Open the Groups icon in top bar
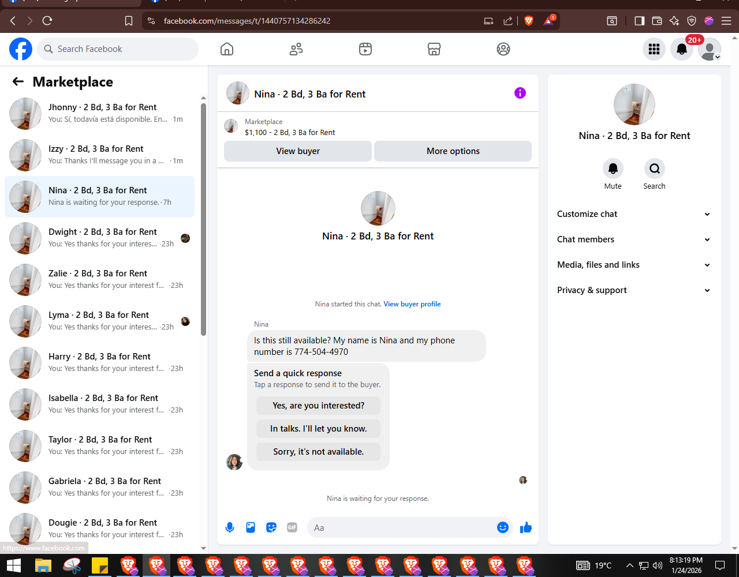The height and width of the screenshot is (577, 739). tap(503, 49)
